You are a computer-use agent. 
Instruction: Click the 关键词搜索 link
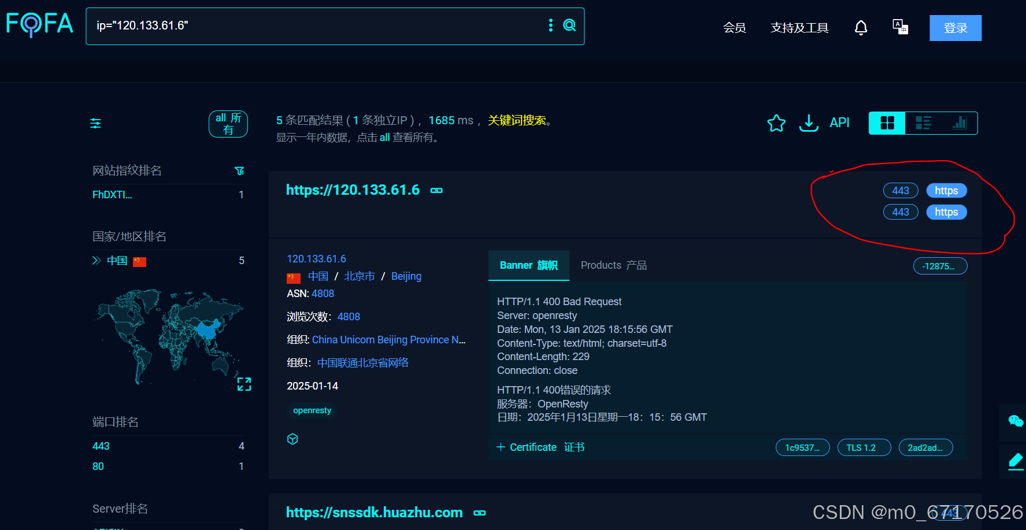[x=517, y=120]
